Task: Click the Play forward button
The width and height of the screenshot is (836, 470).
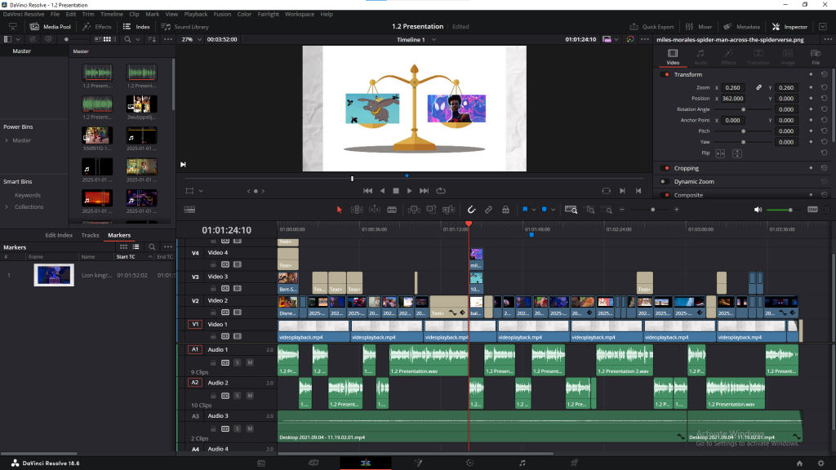Action: tap(410, 191)
